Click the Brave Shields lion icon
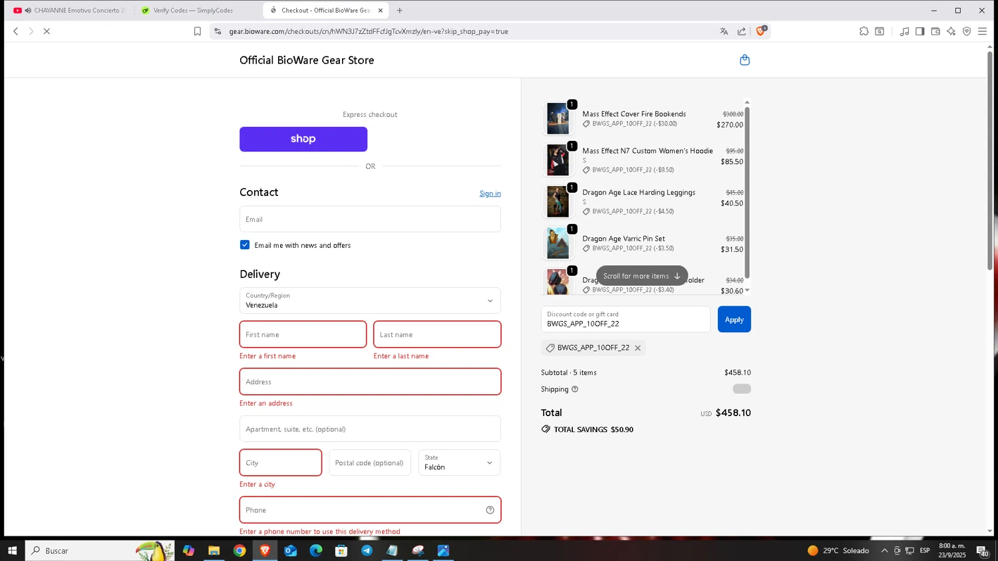998x561 pixels. [x=760, y=31]
